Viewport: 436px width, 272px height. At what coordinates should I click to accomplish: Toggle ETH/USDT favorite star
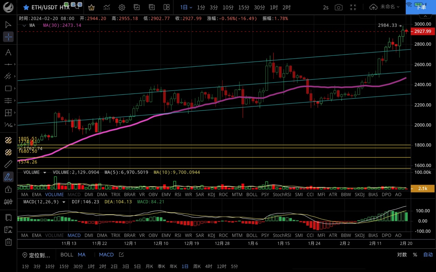pos(26,7)
